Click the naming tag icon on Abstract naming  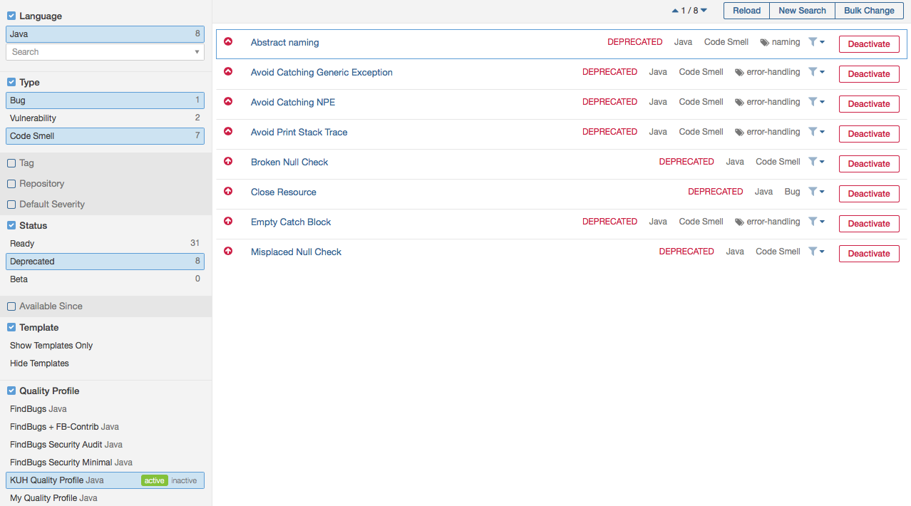pos(765,43)
